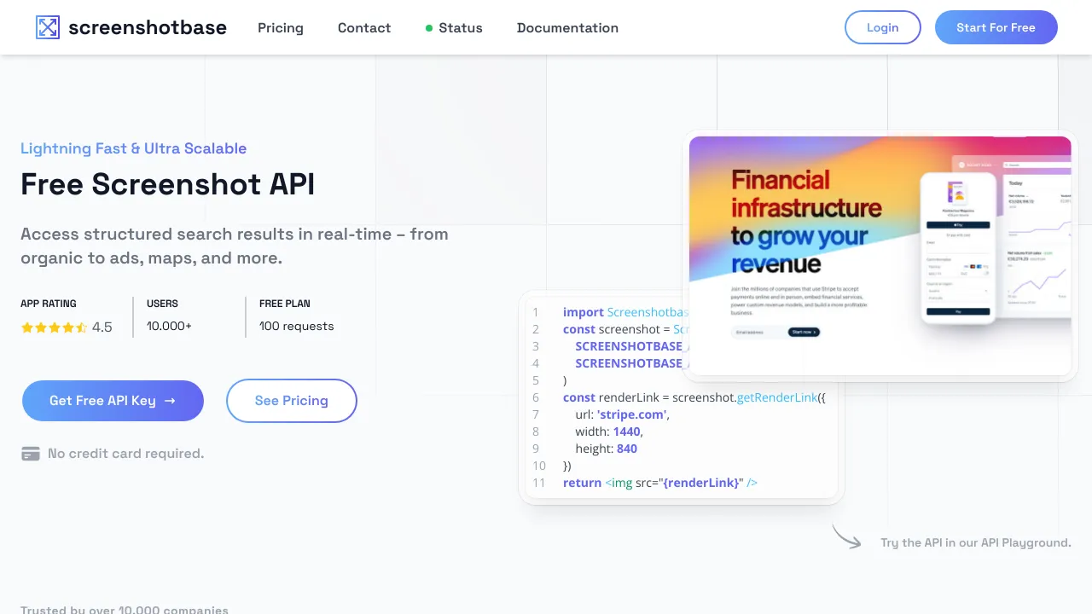Click the 'USERS' label
This screenshot has width=1092, height=614.
tap(162, 304)
